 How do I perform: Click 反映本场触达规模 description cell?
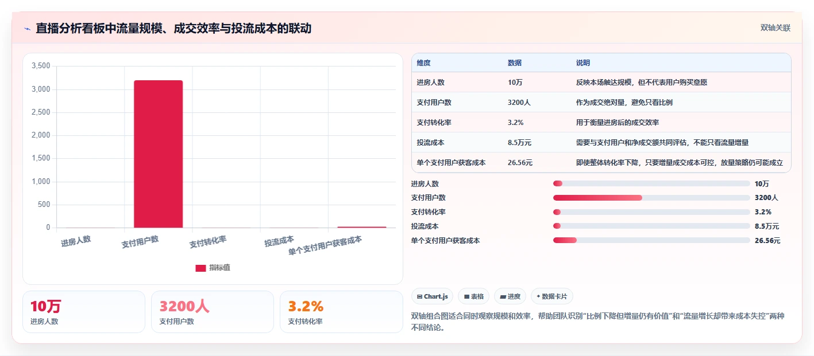[642, 82]
